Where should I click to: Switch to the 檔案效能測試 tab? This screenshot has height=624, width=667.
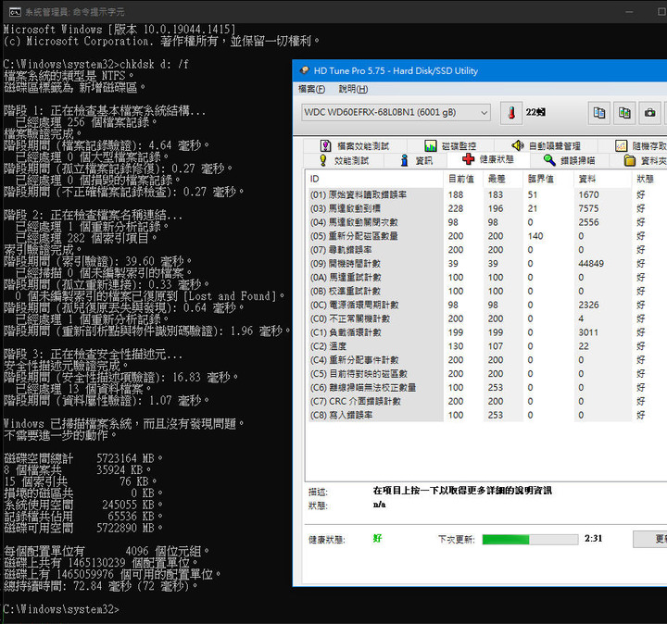(355, 145)
